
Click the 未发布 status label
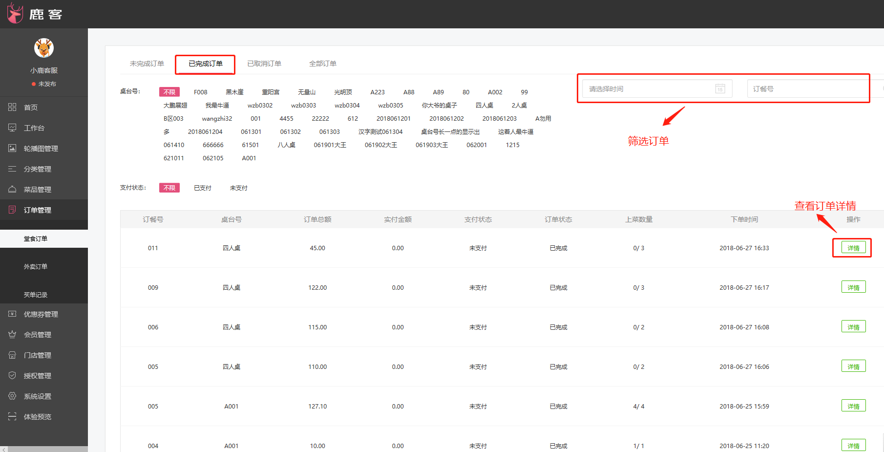47,84
